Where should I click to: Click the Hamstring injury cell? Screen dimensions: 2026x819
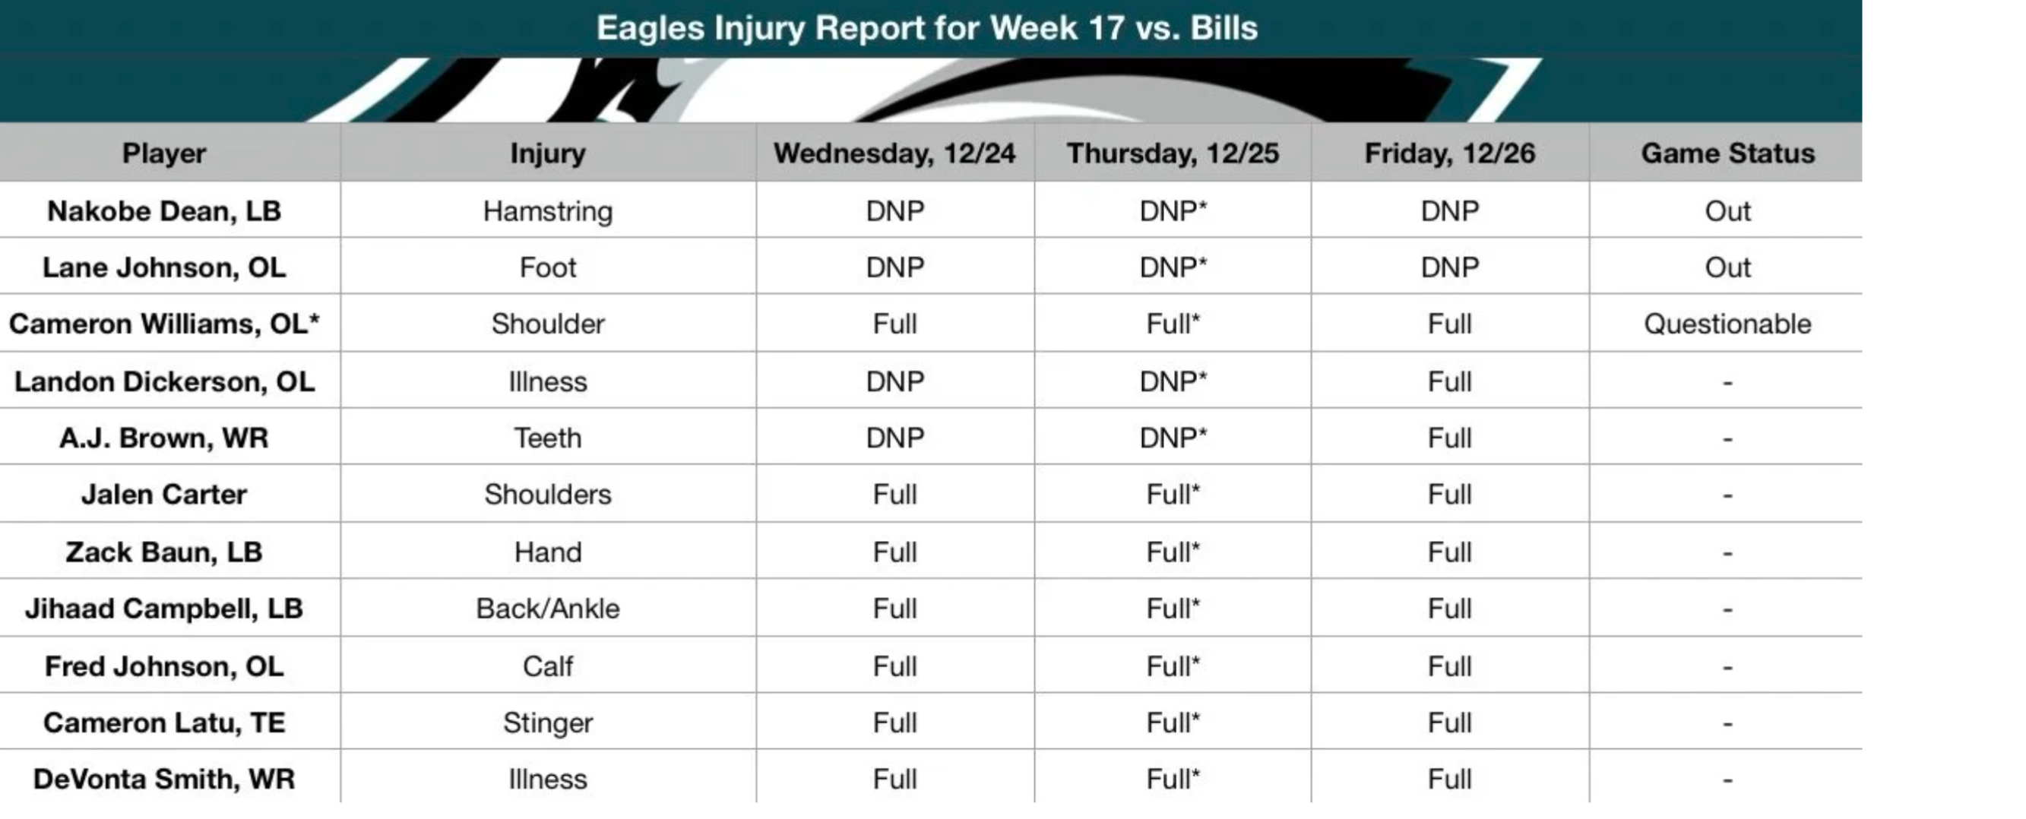click(547, 210)
